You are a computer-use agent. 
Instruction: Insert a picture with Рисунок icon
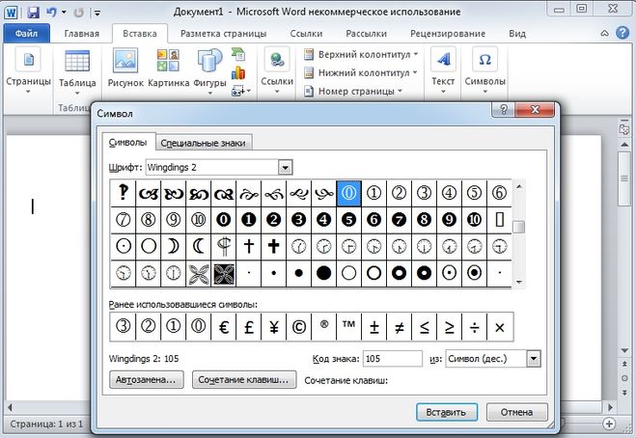pos(125,68)
